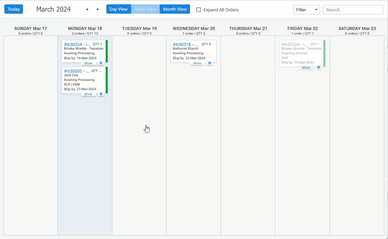Switch to Week View

pyautogui.click(x=145, y=9)
